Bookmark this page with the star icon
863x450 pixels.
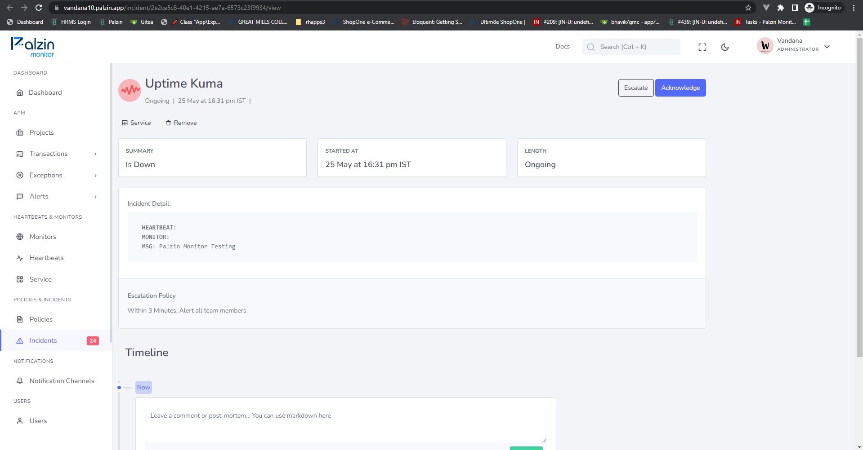pos(748,8)
